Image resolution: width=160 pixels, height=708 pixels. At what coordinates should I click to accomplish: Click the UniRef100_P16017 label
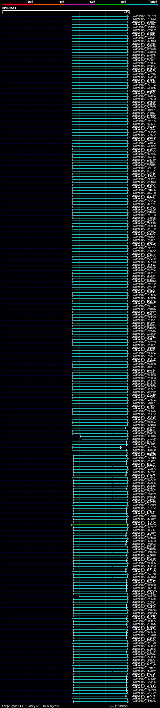tap(143, 500)
